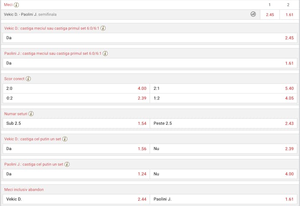Choose correct score 0:2 at 2.39
The height and width of the screenshot is (206, 300).
tap(76, 99)
